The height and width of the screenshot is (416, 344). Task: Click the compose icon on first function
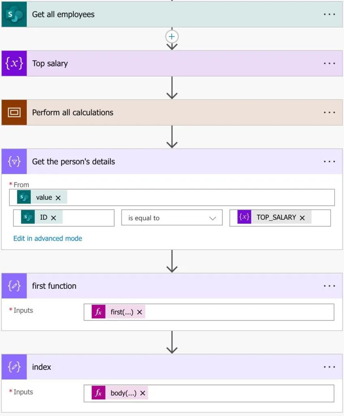[x=14, y=286]
